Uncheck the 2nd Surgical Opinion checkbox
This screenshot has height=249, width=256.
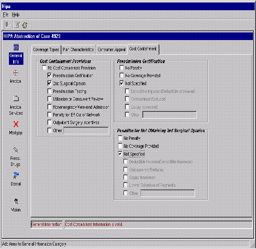50,84
